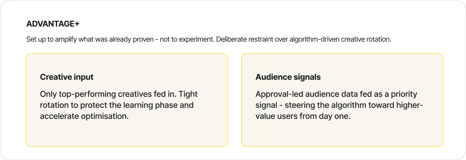Image resolution: width=466 pixels, height=160 pixels.
Task: Open the Creative input card
Action: [127, 100]
